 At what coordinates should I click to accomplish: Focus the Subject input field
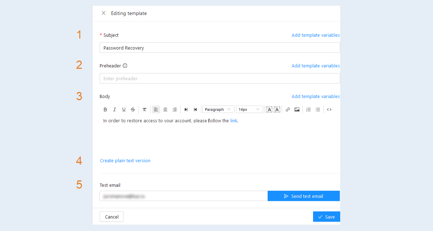220,48
